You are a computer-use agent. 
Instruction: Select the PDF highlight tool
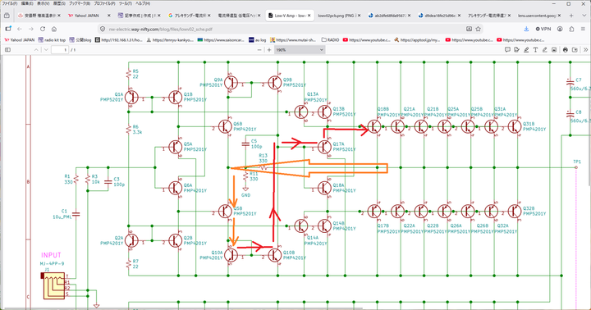click(x=526, y=50)
